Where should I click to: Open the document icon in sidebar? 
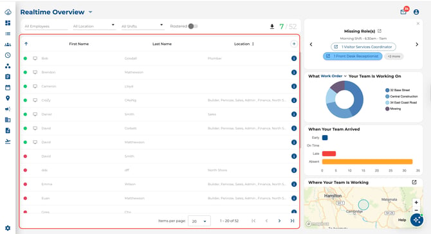coord(8,130)
